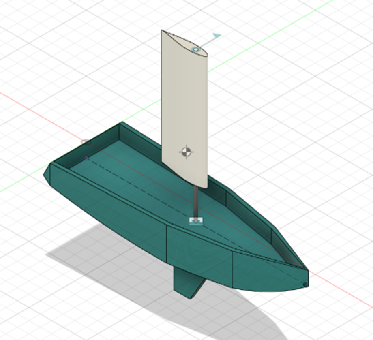Image resolution: width=373 pixels, height=340 pixels.
Task: Select the joint glyph at the mast base
Action: click(196, 221)
